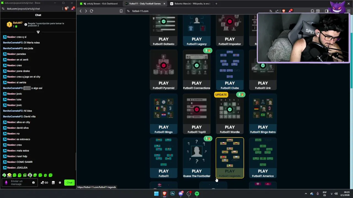Click the Kick chat scroll-down handle

point(38,32)
